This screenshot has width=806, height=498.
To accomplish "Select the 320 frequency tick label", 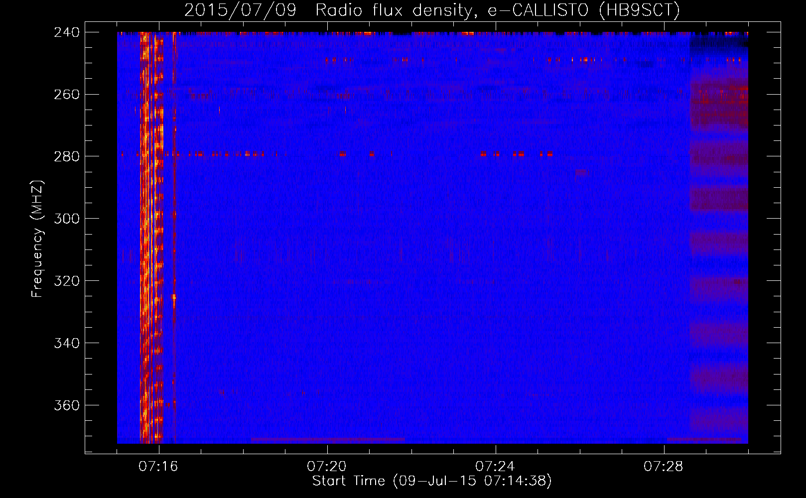I will pyautogui.click(x=66, y=281).
